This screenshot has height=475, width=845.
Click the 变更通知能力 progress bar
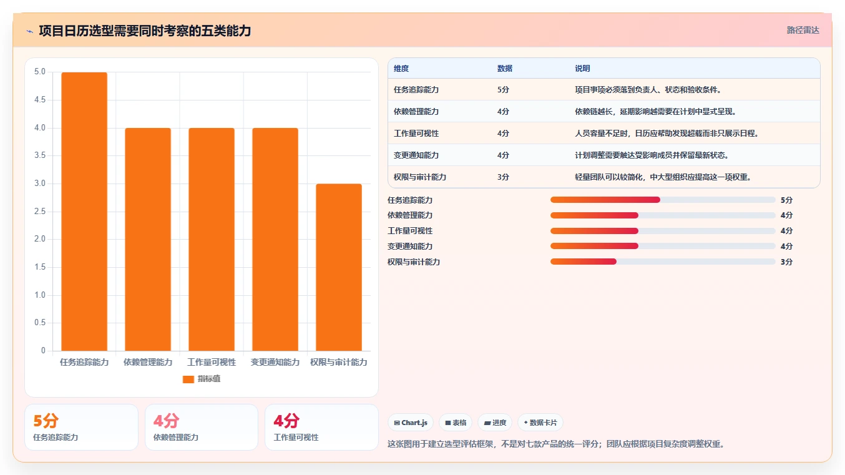coord(663,246)
